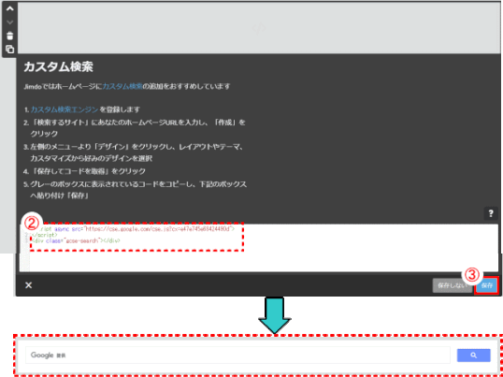The height and width of the screenshot is (377, 503).
Task: Click the step 4 text 「保存してコードを取得」をクリック
Action: click(x=88, y=171)
